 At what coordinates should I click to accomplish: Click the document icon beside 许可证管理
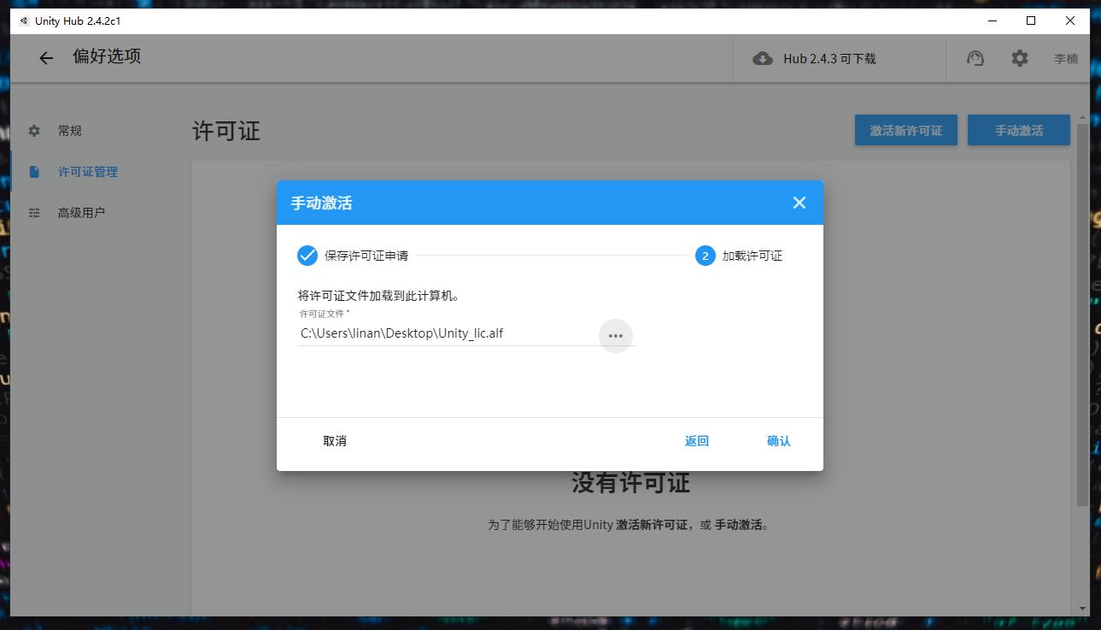pos(33,171)
